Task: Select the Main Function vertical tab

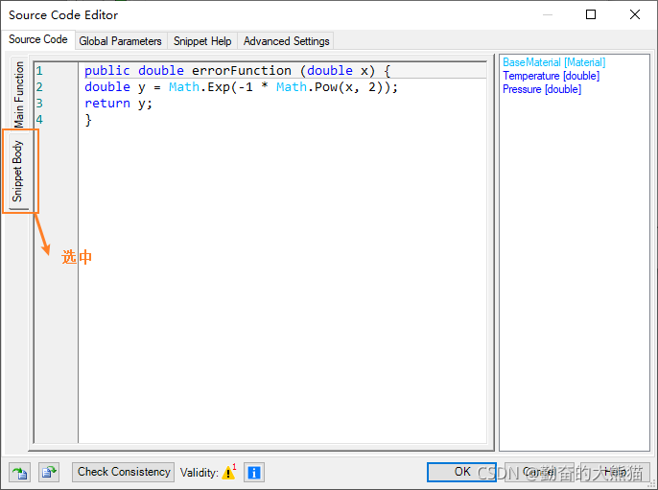Action: tap(19, 94)
